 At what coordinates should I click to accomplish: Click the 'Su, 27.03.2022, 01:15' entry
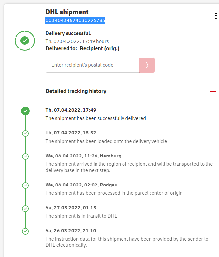71,208
